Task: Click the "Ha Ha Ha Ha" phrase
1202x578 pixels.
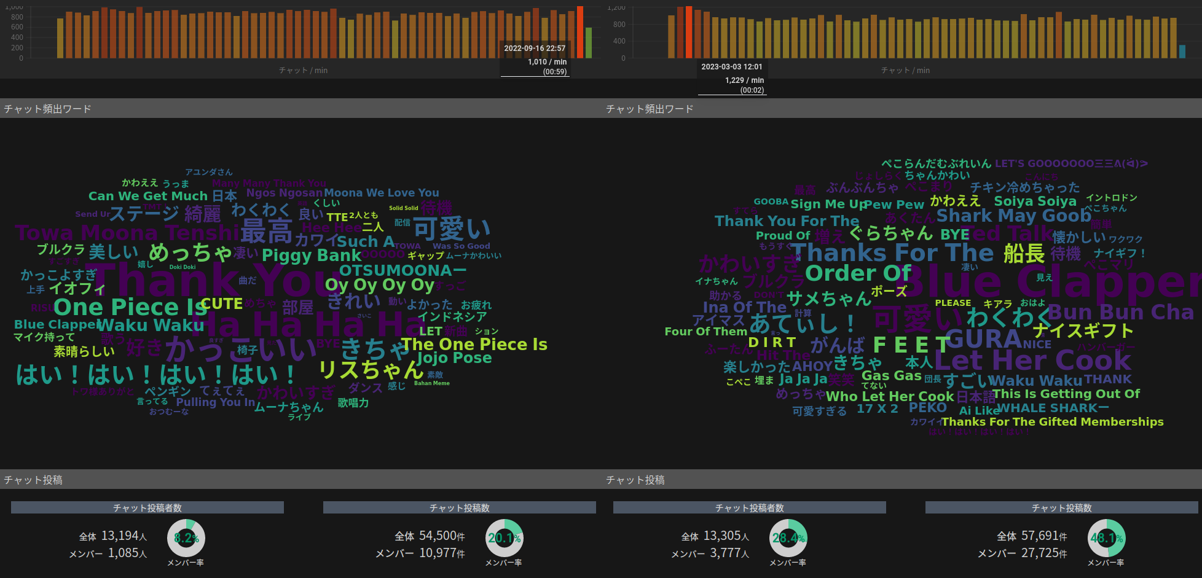Action: [x=310, y=324]
